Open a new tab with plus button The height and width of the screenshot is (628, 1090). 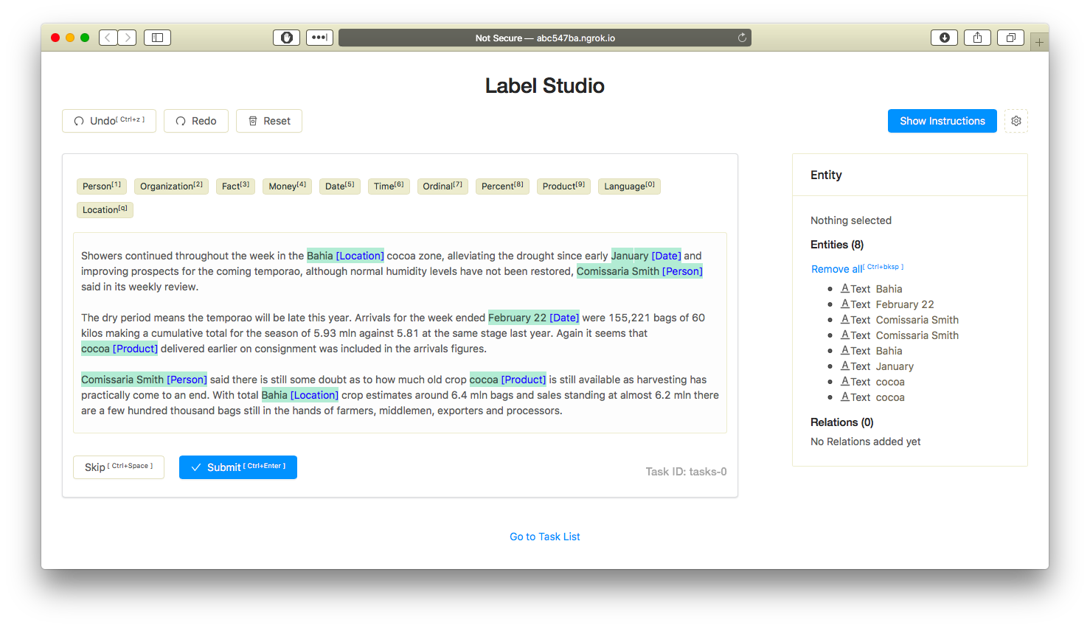1039,42
